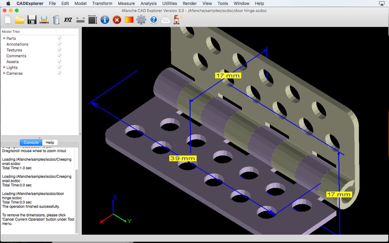Image resolution: width=389 pixels, height=243 pixels.
Task: Select the Annotations tree item
Action: point(17,44)
